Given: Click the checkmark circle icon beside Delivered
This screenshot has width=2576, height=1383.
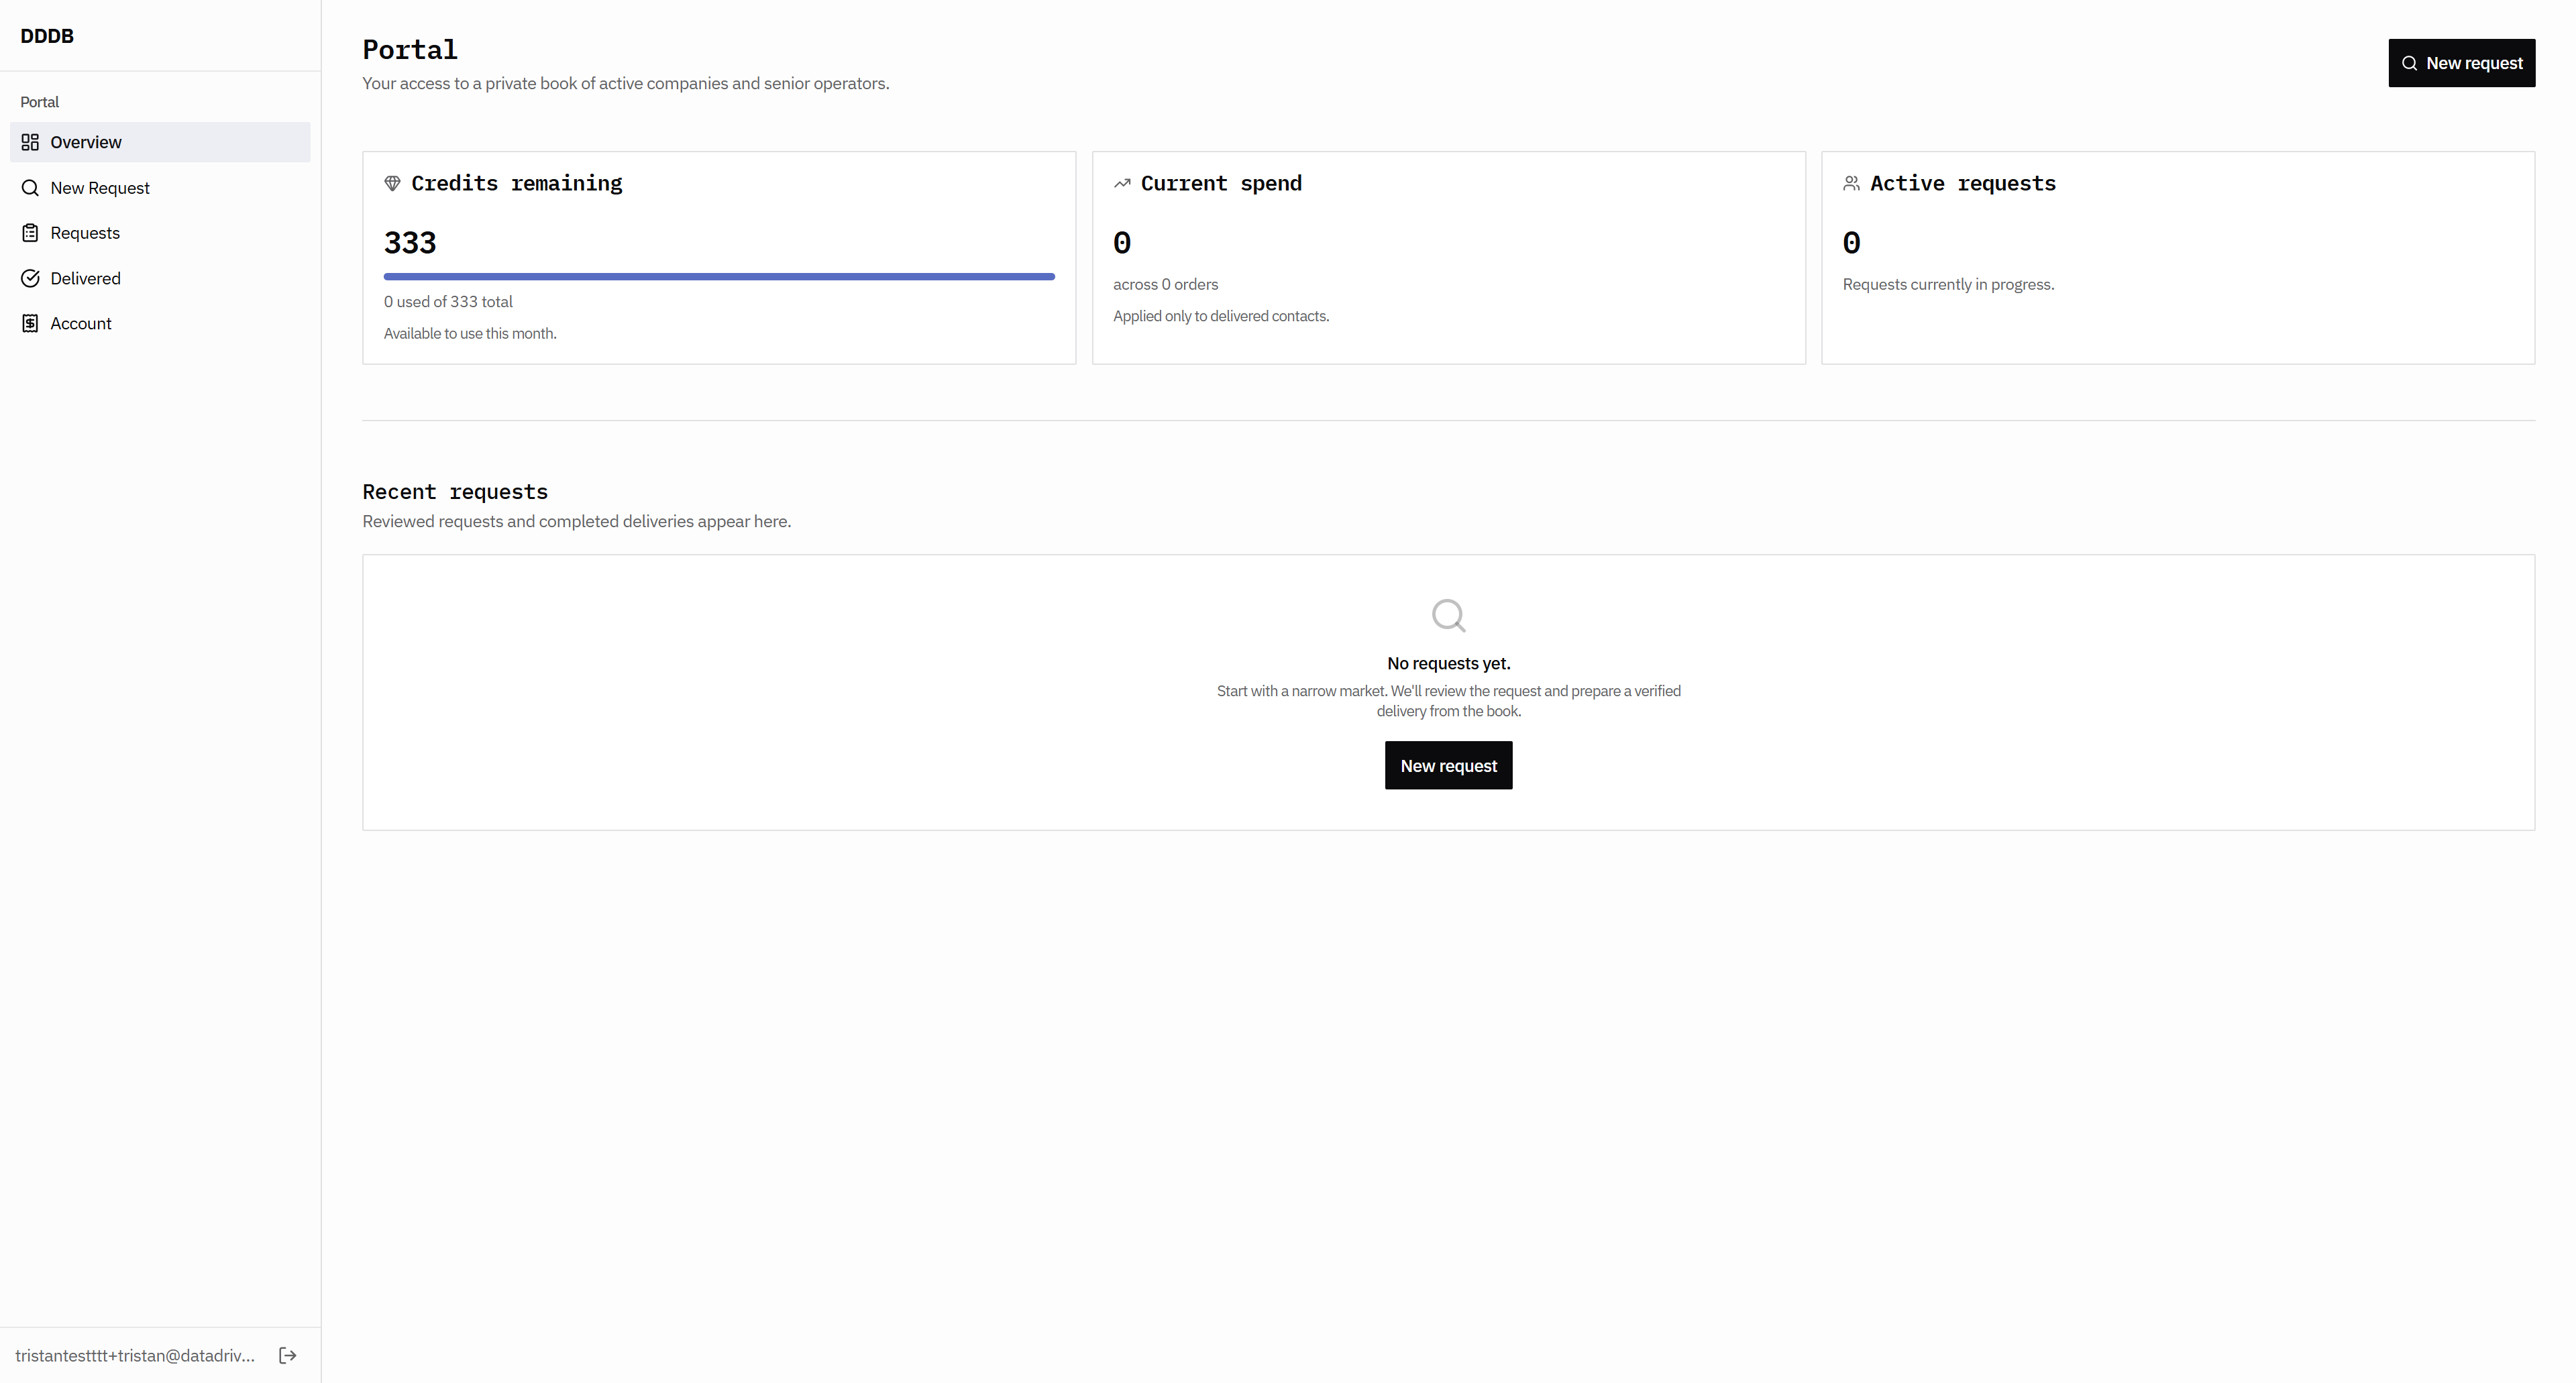Looking at the screenshot, I should (30, 278).
